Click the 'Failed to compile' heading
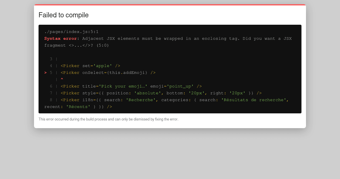The width and height of the screenshot is (340, 179). [63, 15]
